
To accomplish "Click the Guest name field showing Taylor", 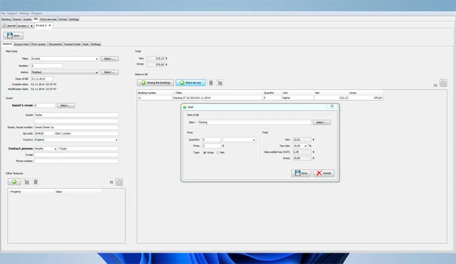I will 76,115.
